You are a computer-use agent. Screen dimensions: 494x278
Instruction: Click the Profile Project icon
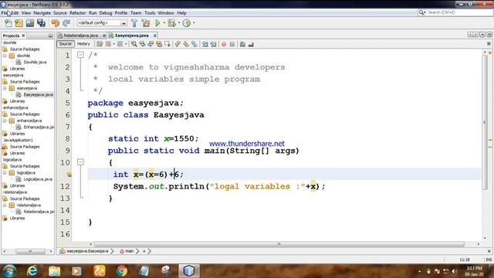click(187, 23)
